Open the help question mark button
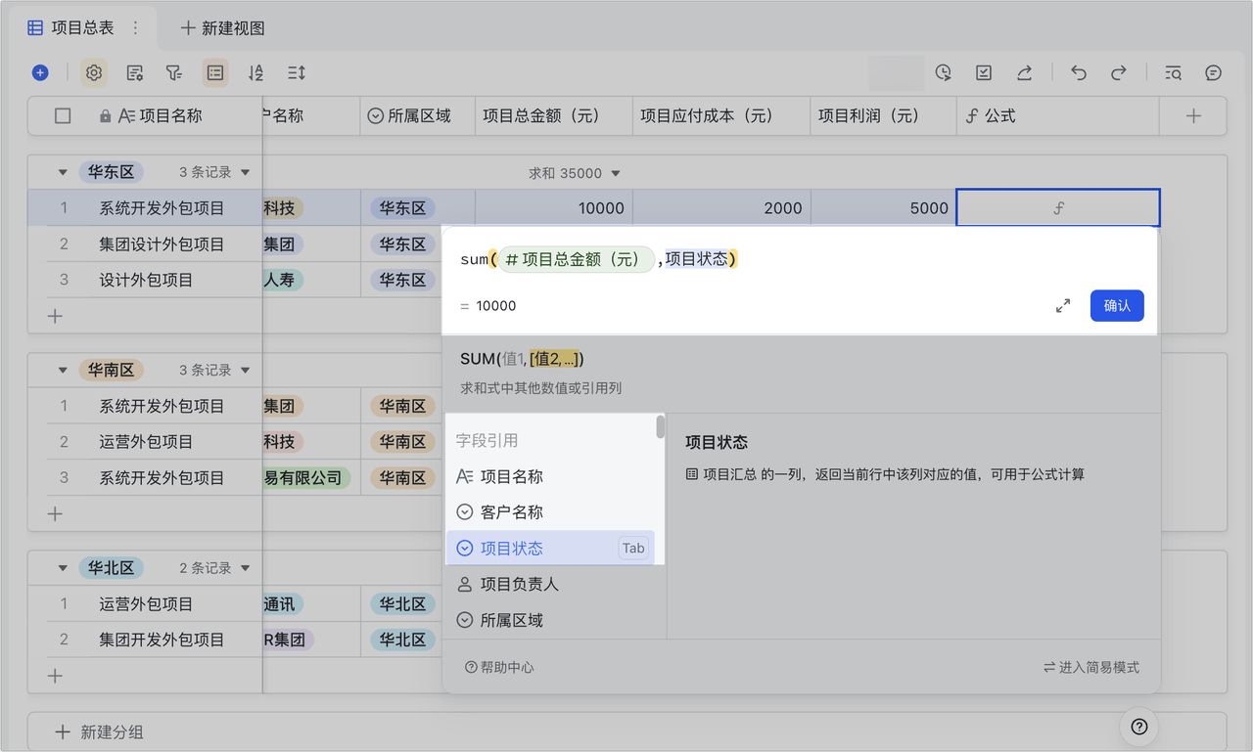Screen dimensions: 1253x752 pos(1138,727)
